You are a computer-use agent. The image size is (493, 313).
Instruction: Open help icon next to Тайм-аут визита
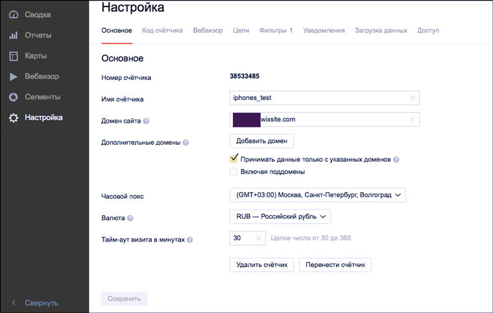coord(189,240)
